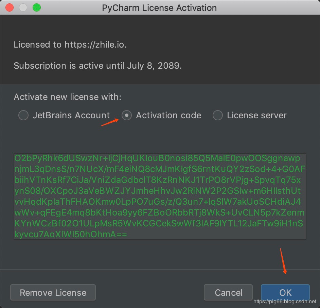
Task: Click the pig66.blog.csdn.net watermark link
Action: click(285, 302)
